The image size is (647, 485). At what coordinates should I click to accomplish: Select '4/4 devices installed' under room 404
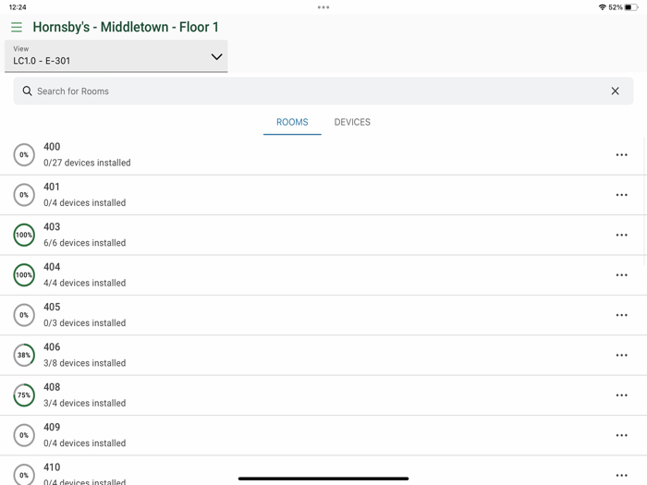pos(85,283)
